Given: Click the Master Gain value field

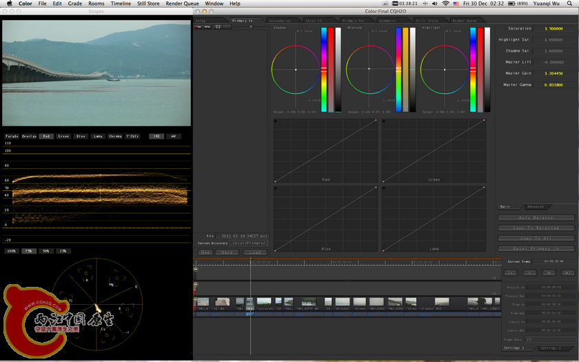Looking at the screenshot, I should pyautogui.click(x=553, y=74).
